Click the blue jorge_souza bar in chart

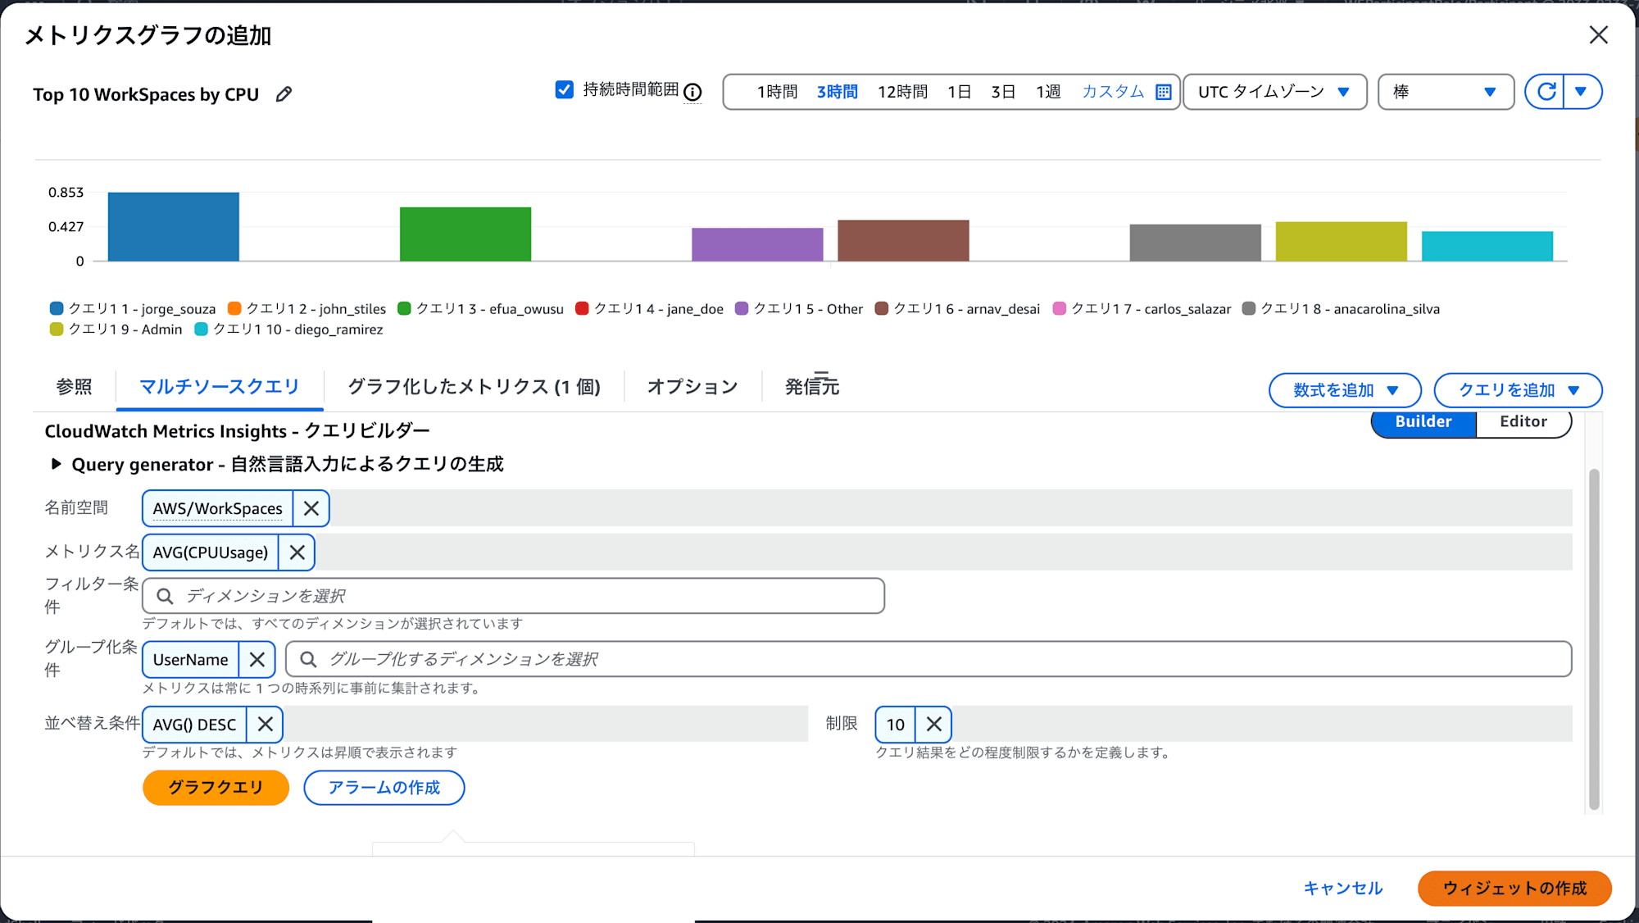point(174,227)
